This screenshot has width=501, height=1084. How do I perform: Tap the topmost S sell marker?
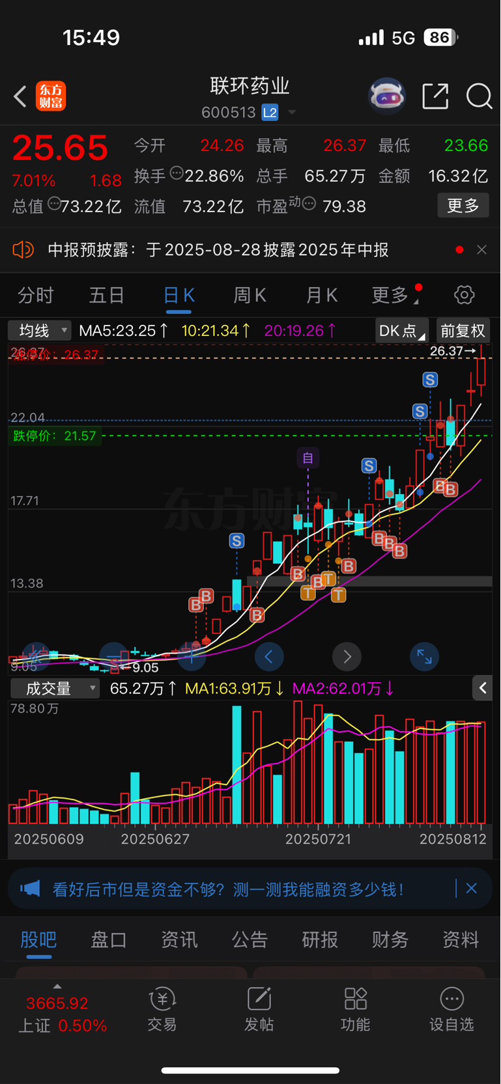pyautogui.click(x=430, y=380)
